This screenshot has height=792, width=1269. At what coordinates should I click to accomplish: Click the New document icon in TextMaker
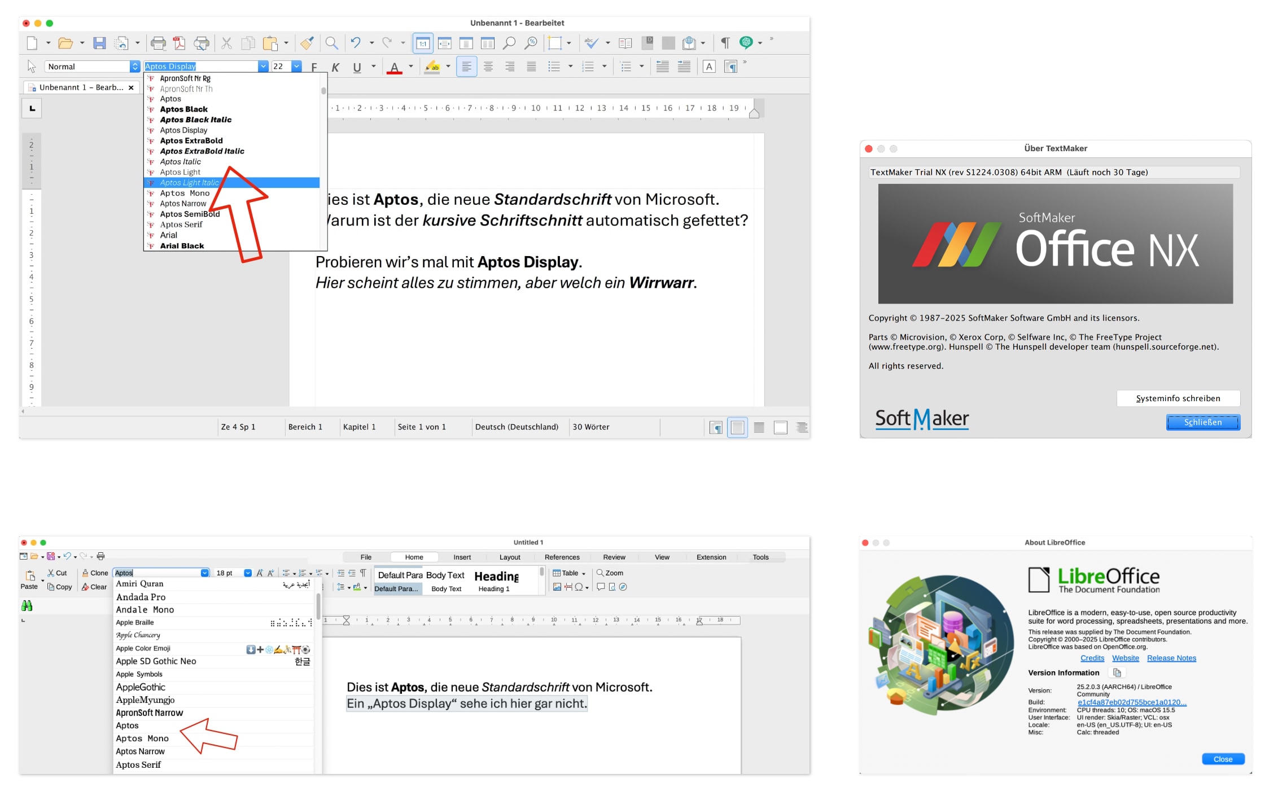click(x=32, y=43)
